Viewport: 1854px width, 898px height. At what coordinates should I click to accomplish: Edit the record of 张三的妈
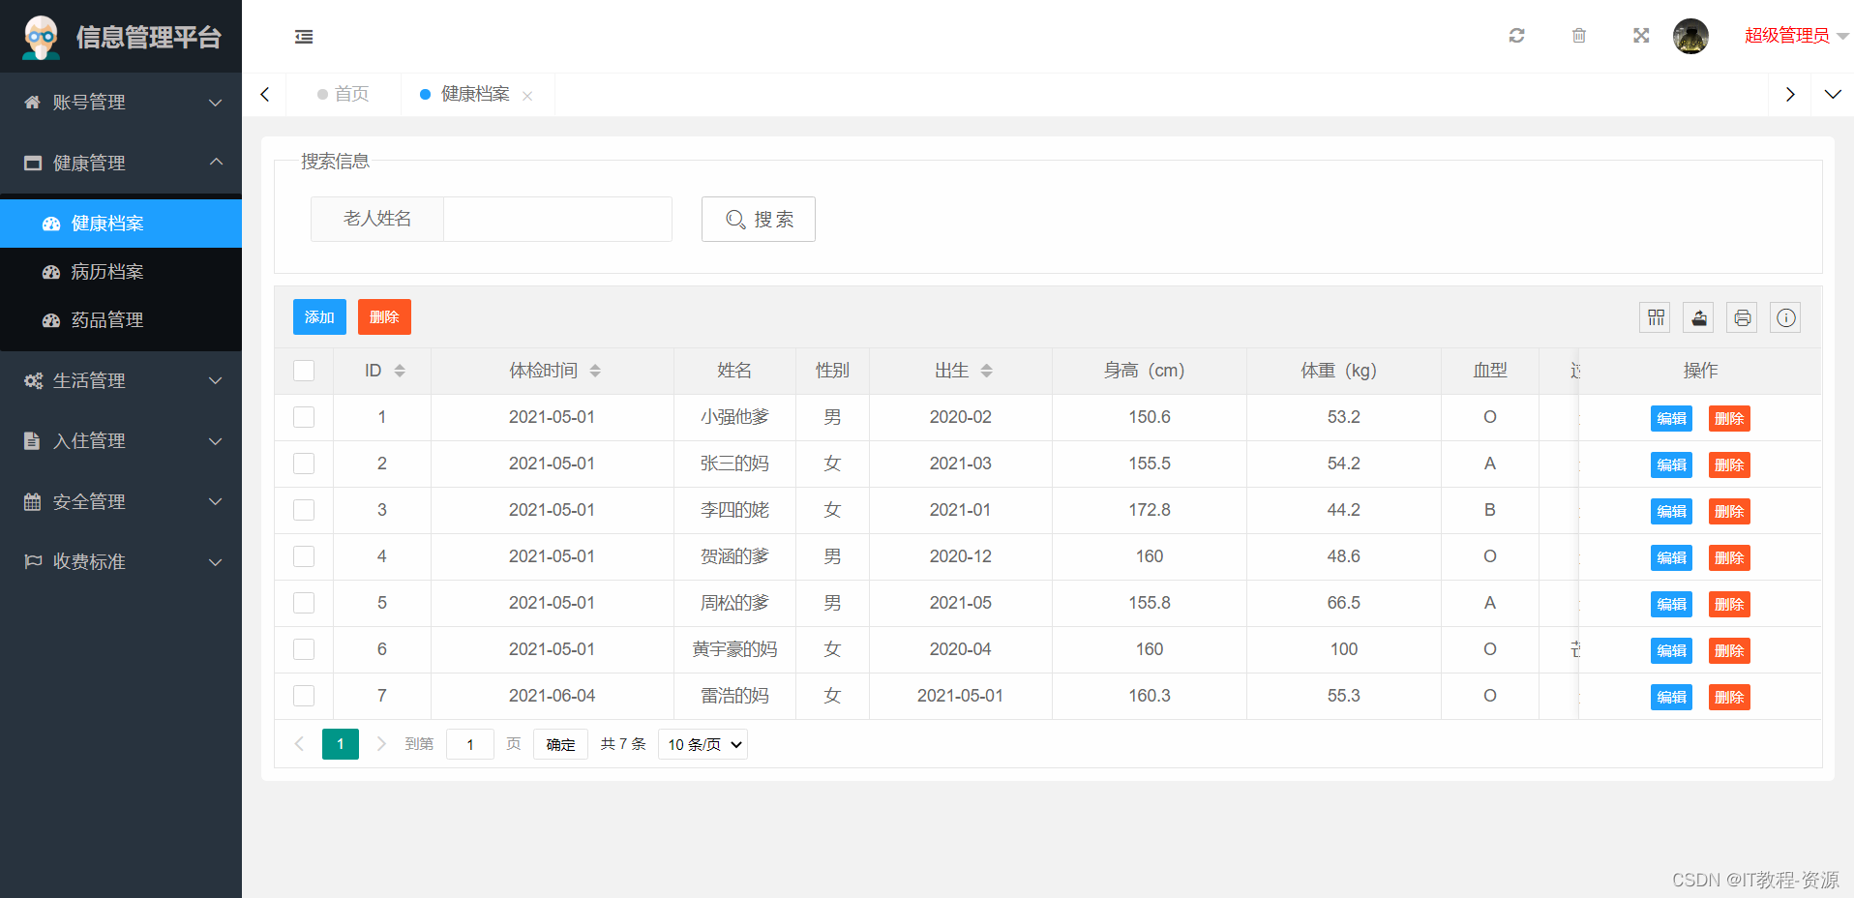[x=1671, y=464]
